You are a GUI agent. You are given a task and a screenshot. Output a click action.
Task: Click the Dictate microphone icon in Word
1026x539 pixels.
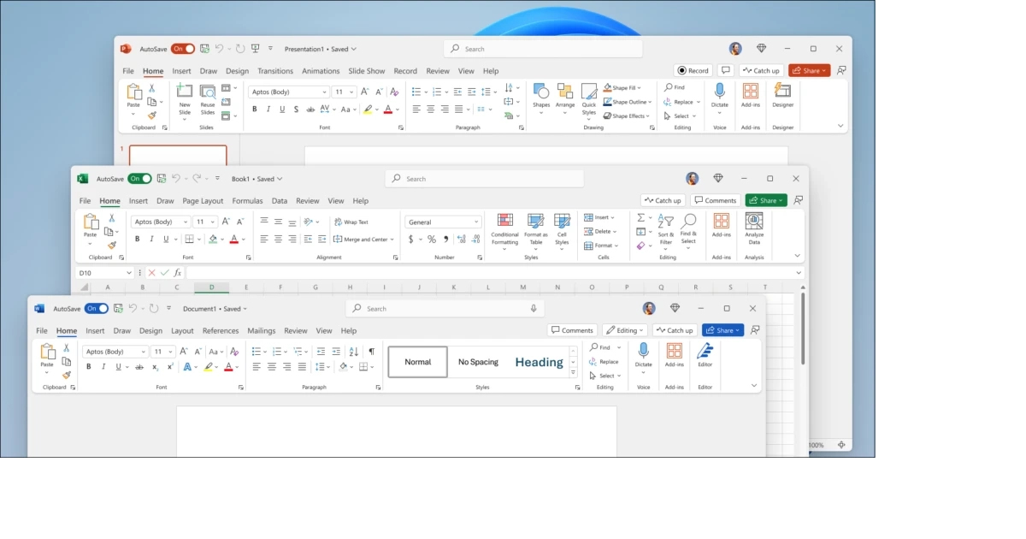pyautogui.click(x=643, y=351)
